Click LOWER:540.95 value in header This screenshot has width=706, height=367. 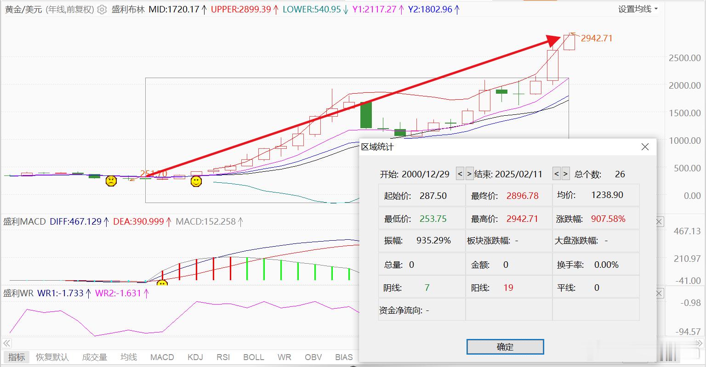tap(312, 9)
